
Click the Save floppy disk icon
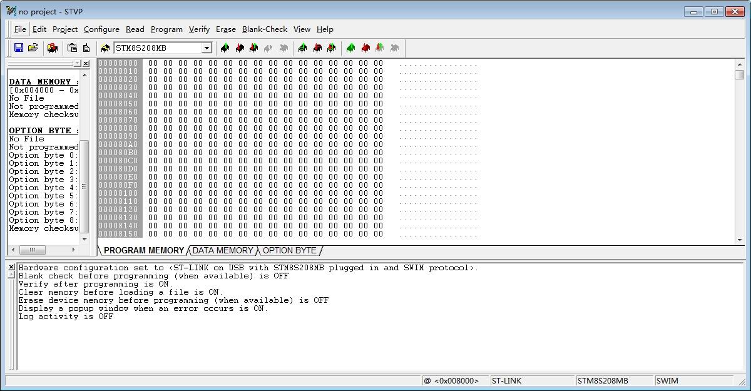[x=19, y=48]
